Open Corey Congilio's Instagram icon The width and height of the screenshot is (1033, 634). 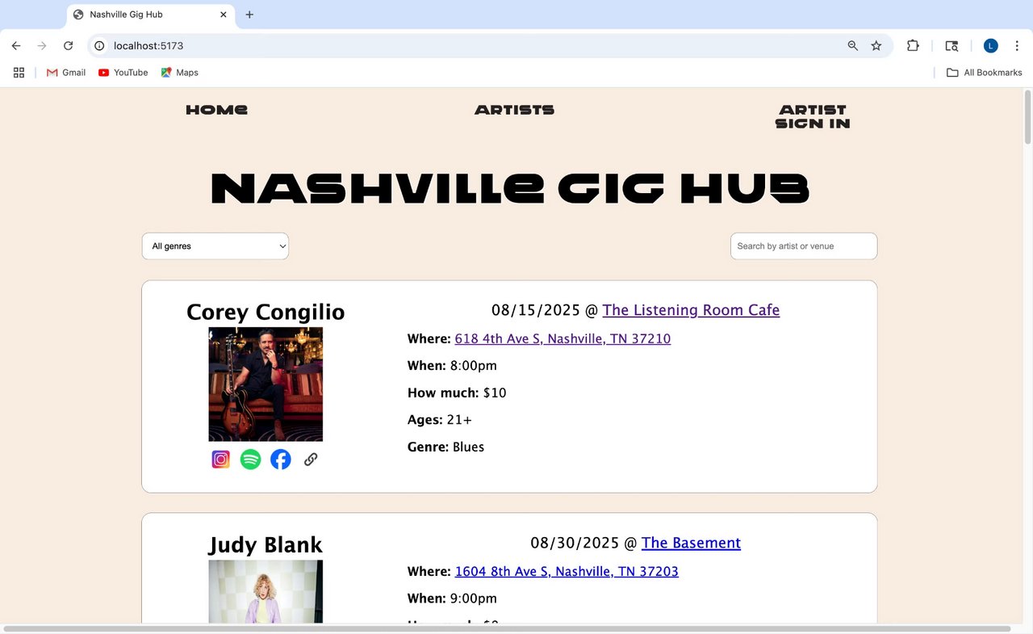click(x=221, y=460)
